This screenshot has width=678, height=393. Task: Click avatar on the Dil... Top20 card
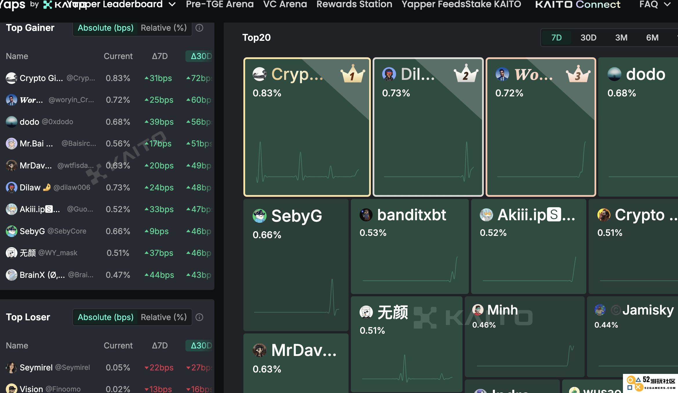point(389,74)
